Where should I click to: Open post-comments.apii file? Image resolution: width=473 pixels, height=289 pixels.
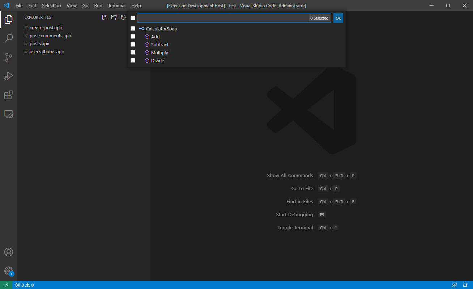click(50, 35)
